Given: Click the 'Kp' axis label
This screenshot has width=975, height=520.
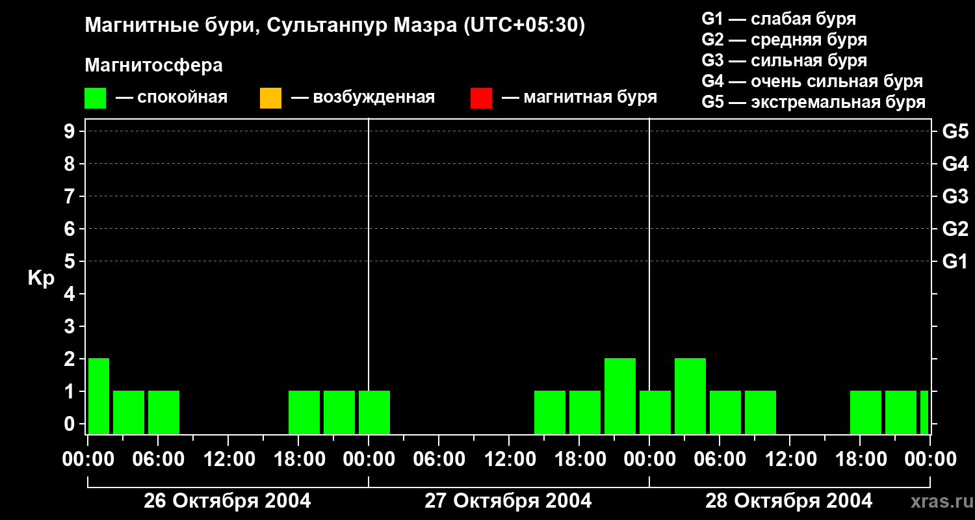Looking at the screenshot, I should (x=41, y=278).
